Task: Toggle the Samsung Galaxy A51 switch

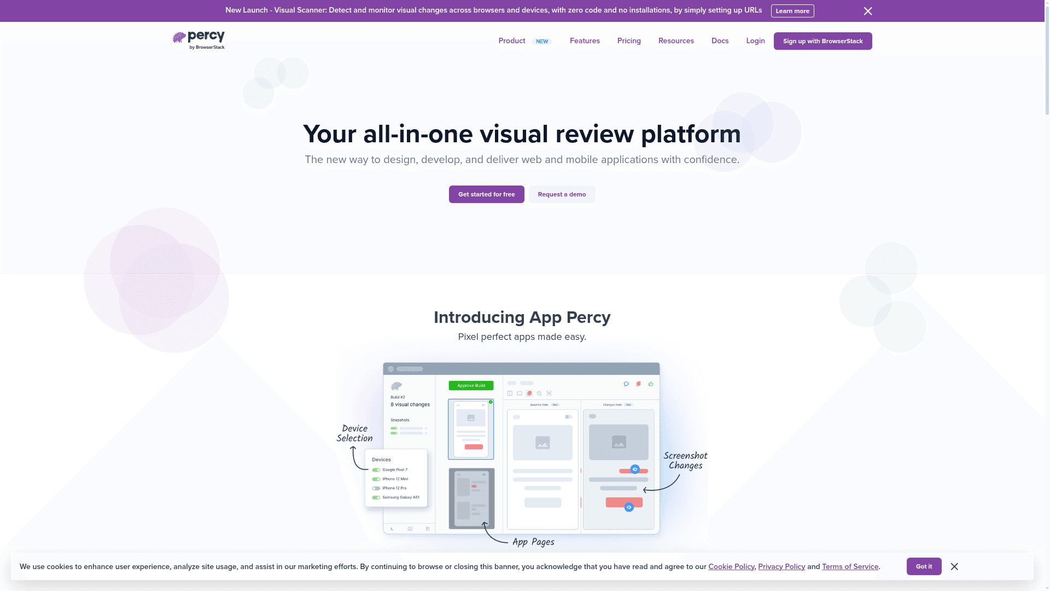Action: 376,497
